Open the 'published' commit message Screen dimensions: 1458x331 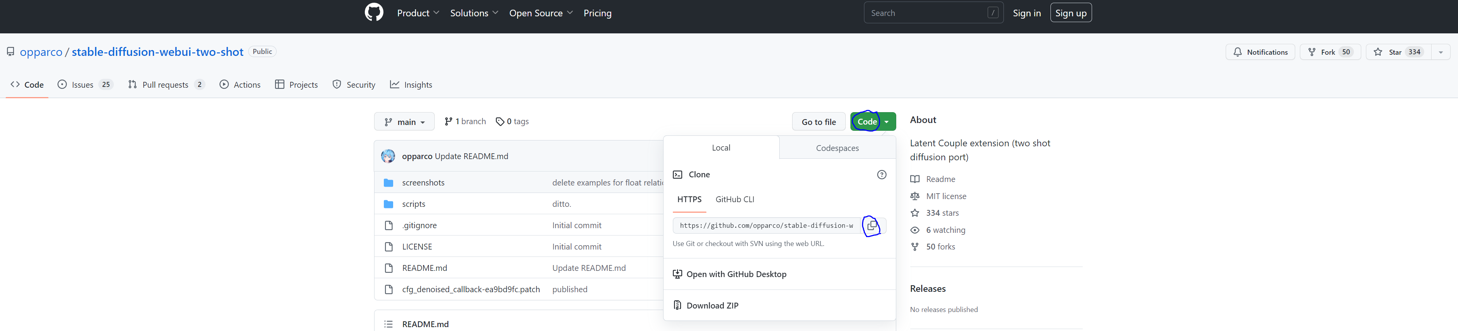[570, 290]
